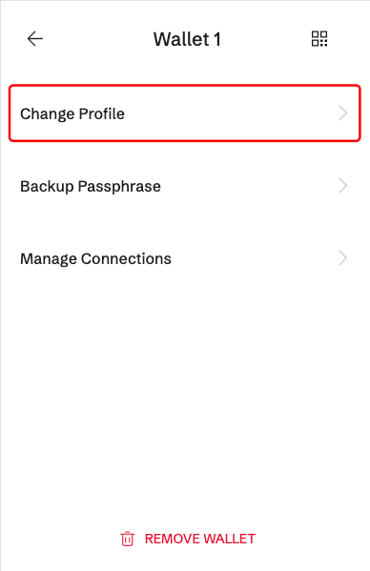Click the arrow next to Manage Connections

click(342, 258)
